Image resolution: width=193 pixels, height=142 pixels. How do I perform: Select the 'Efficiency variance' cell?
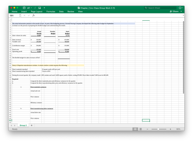36,102
